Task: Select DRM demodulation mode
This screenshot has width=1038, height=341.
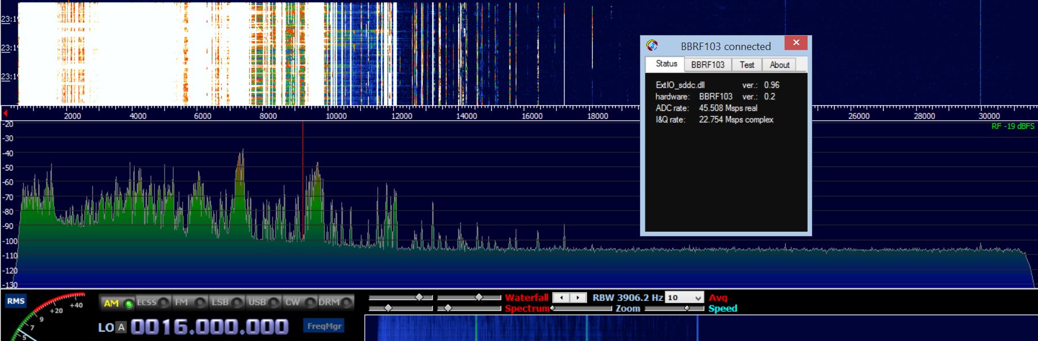Action: [x=335, y=302]
